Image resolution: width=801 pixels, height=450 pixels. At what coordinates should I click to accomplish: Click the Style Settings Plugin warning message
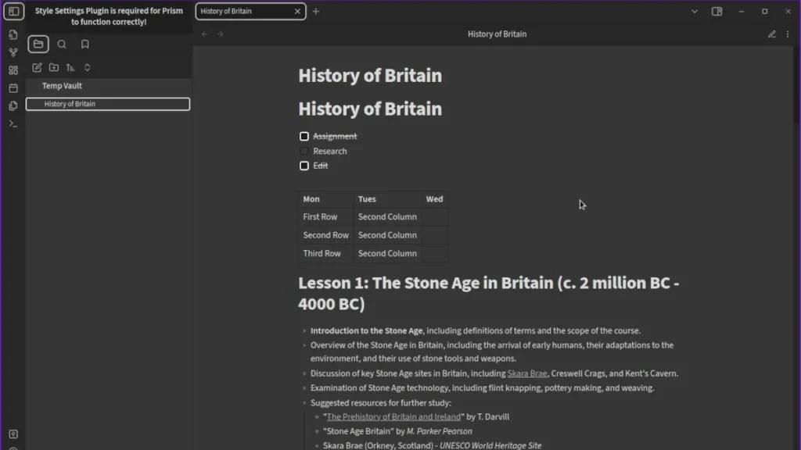[109, 16]
